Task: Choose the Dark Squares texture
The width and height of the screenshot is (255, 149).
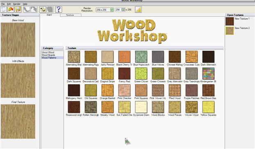Action: pyautogui.click(x=74, y=74)
